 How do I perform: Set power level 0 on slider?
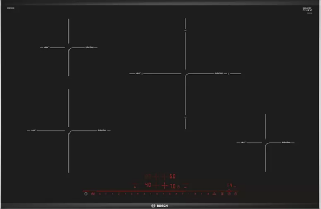click(100, 193)
